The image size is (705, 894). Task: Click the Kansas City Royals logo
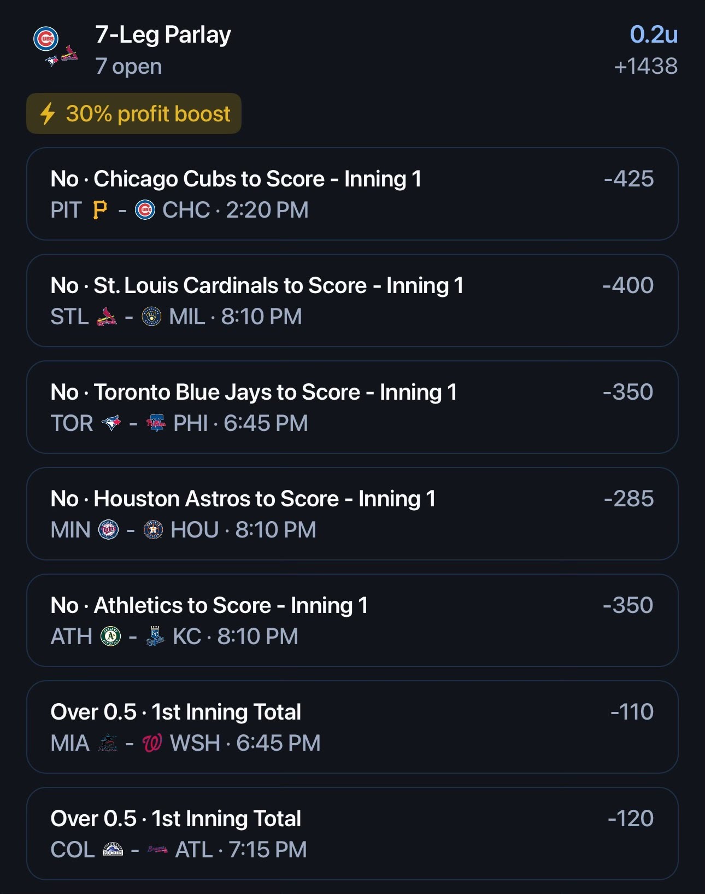(x=155, y=636)
